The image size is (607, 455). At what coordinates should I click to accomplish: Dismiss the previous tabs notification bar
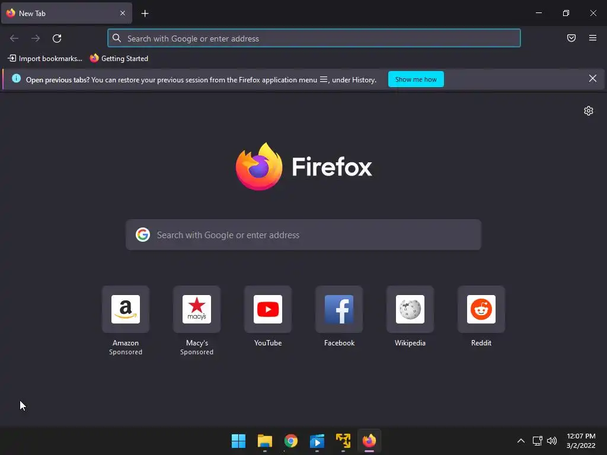pyautogui.click(x=593, y=79)
